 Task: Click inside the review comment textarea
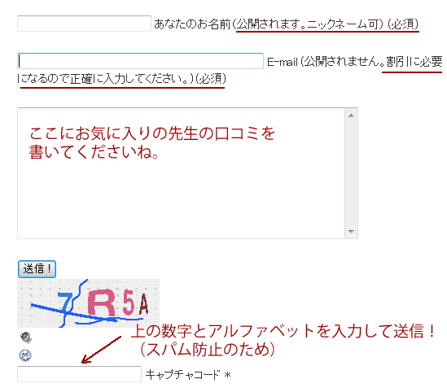coord(181,173)
